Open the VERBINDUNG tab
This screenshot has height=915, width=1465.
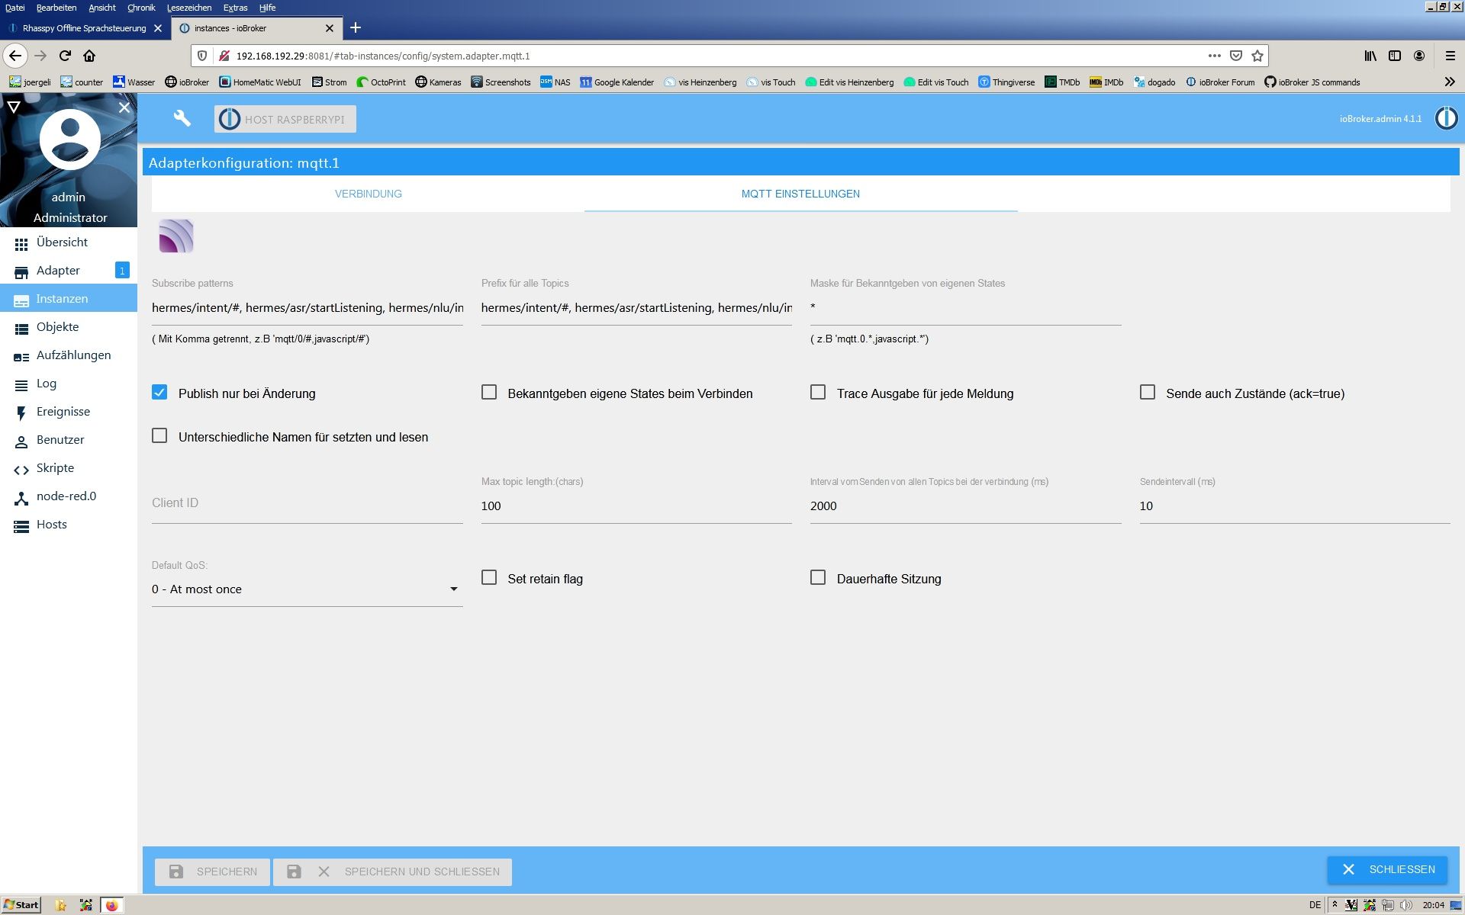(368, 193)
